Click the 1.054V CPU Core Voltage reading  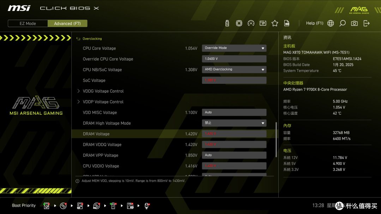pos(191,48)
